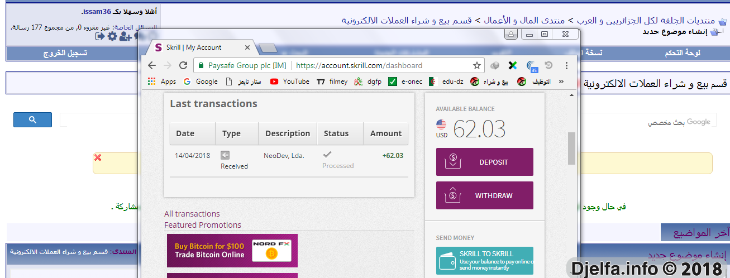Screen dimensions: 730x278
Task: Open the Google bookmark
Action: [x=201, y=82]
